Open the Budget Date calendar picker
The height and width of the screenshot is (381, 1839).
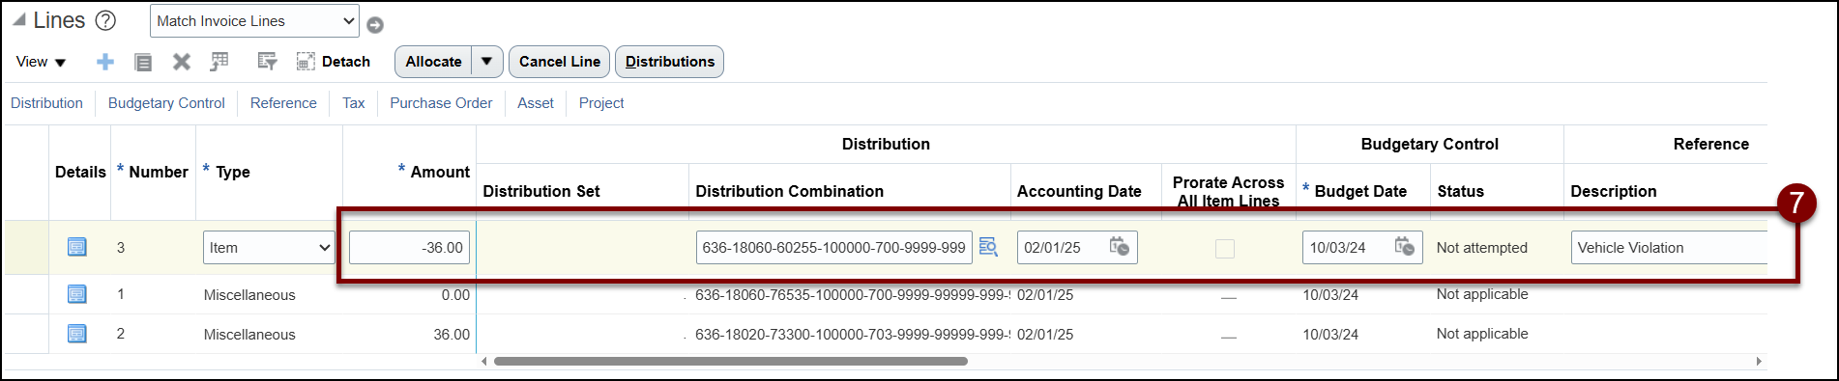(1405, 247)
